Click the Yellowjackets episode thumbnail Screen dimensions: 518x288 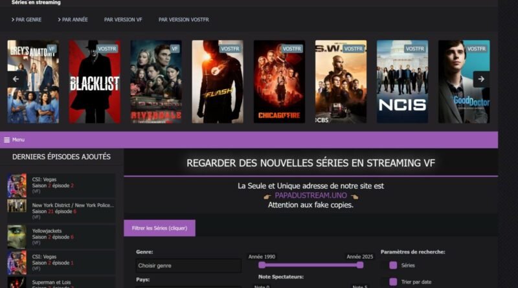[17, 237]
